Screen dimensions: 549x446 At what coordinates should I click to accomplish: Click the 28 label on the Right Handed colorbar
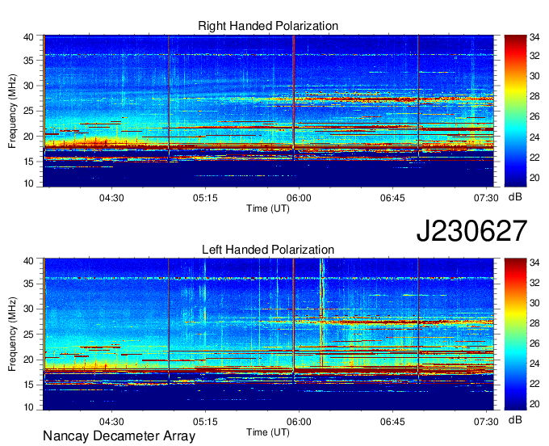534,96
